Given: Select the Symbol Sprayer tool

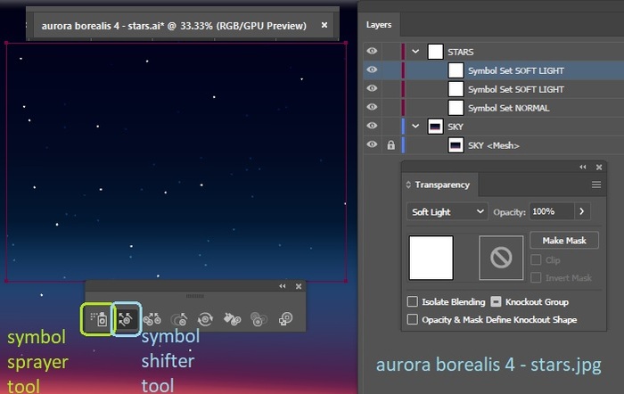Looking at the screenshot, I should [x=99, y=317].
